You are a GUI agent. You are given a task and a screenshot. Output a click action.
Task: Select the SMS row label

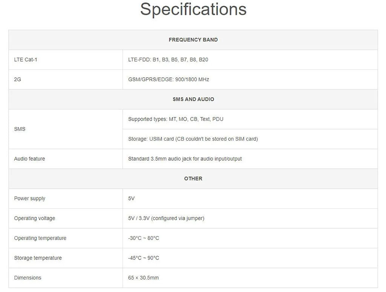[x=20, y=129]
